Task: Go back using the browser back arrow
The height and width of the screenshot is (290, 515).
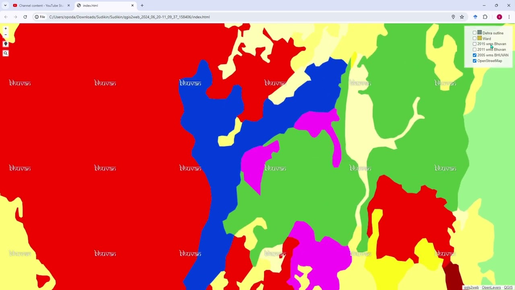Action: 6,17
